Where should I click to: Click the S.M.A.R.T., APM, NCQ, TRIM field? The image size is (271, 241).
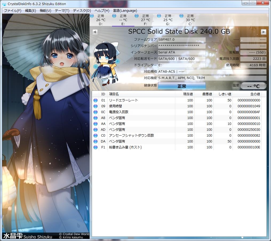tap(212, 78)
